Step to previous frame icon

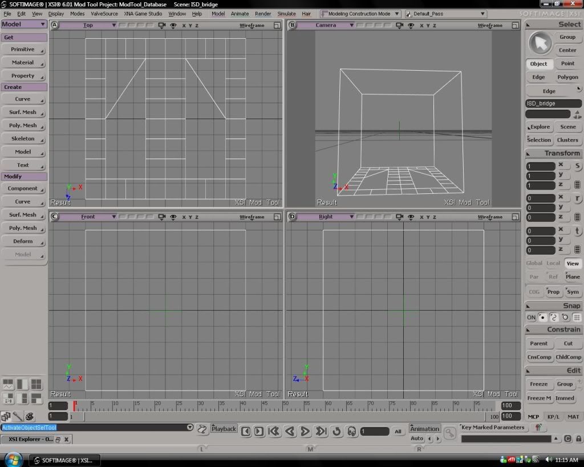(245, 431)
